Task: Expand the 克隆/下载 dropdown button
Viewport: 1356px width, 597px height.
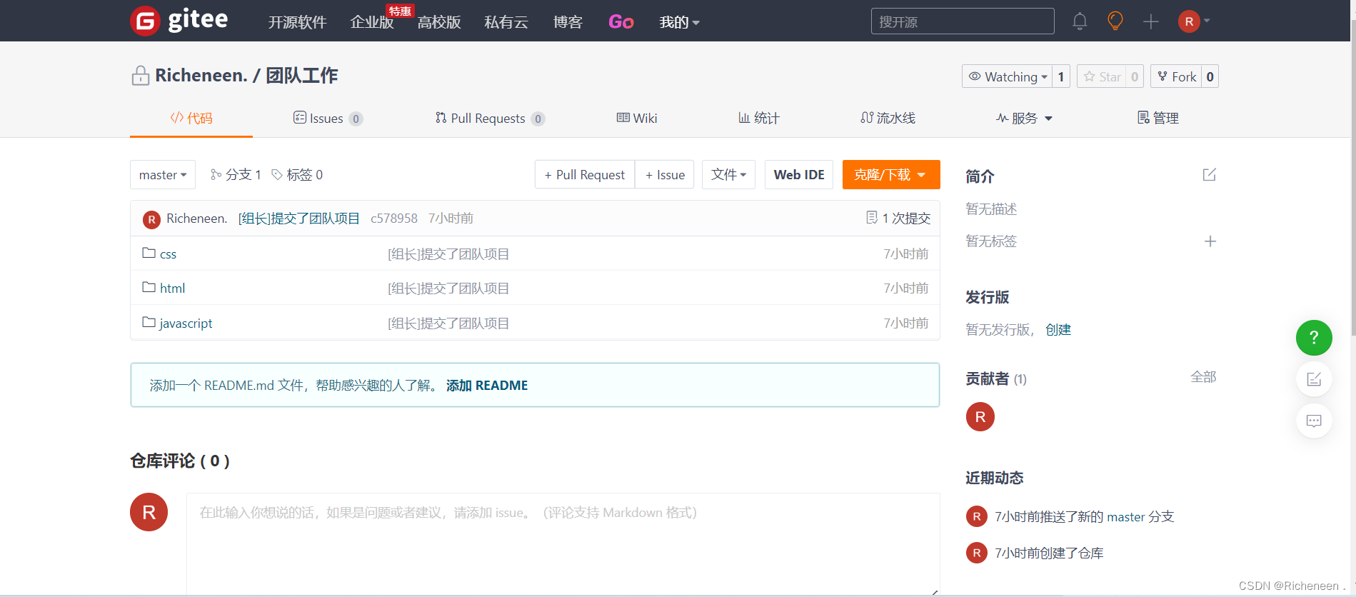Action: [891, 175]
